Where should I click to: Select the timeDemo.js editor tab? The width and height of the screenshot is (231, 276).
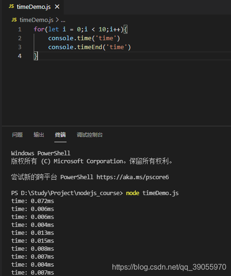click(x=33, y=7)
